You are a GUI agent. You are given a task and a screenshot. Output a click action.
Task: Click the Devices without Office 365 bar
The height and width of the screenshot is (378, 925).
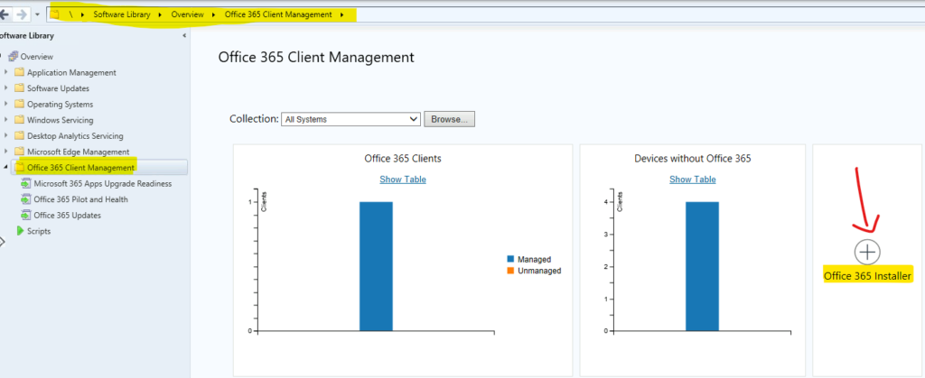pos(702,266)
